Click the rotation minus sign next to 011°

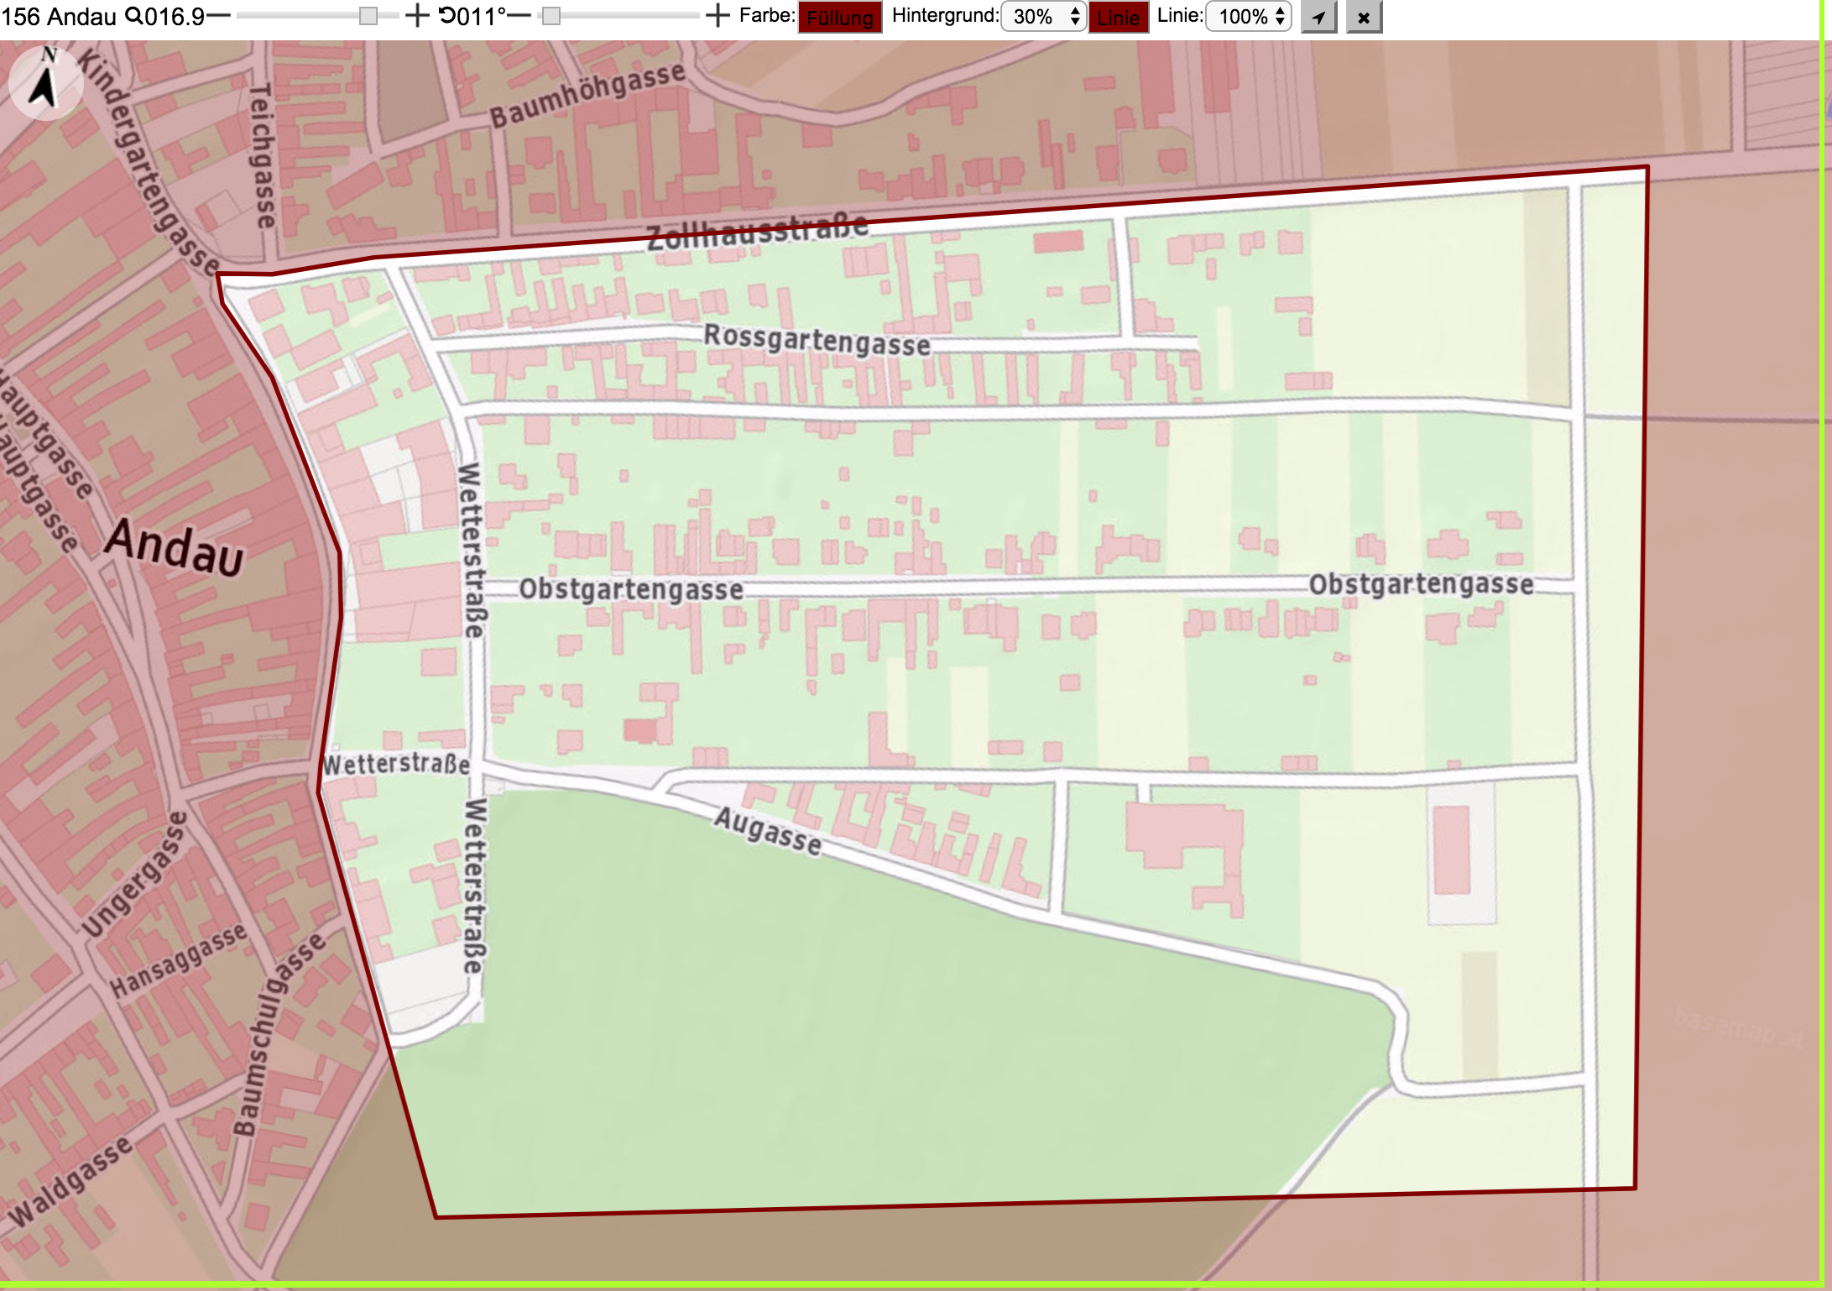pos(519,16)
